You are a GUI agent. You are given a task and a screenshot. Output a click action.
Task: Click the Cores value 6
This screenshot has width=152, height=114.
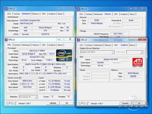point(52,97)
